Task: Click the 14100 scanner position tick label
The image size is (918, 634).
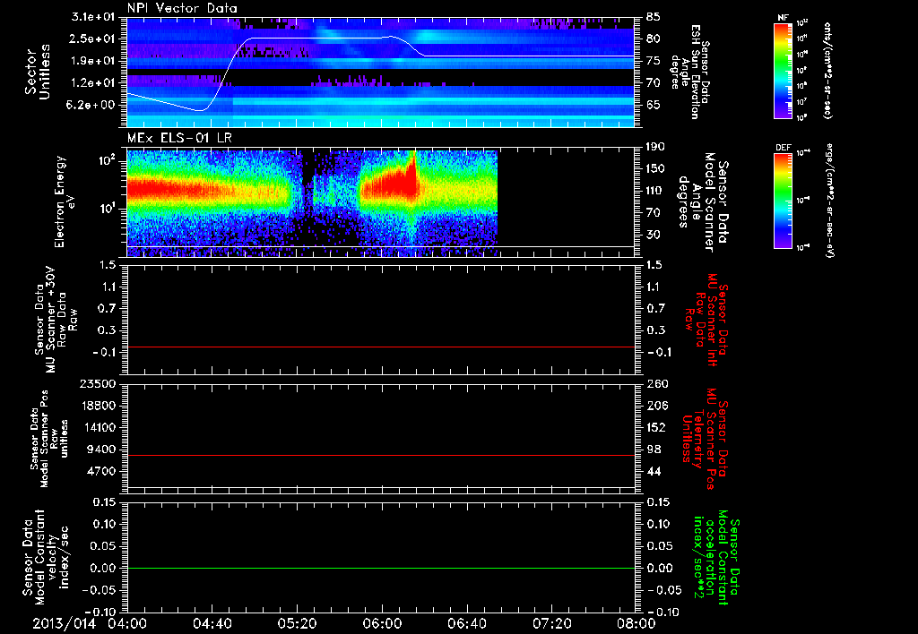Action: [x=99, y=427]
